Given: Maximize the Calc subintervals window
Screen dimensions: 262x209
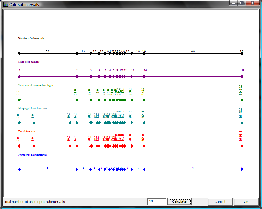Looking at the screenshot, I should [x=242, y=3].
